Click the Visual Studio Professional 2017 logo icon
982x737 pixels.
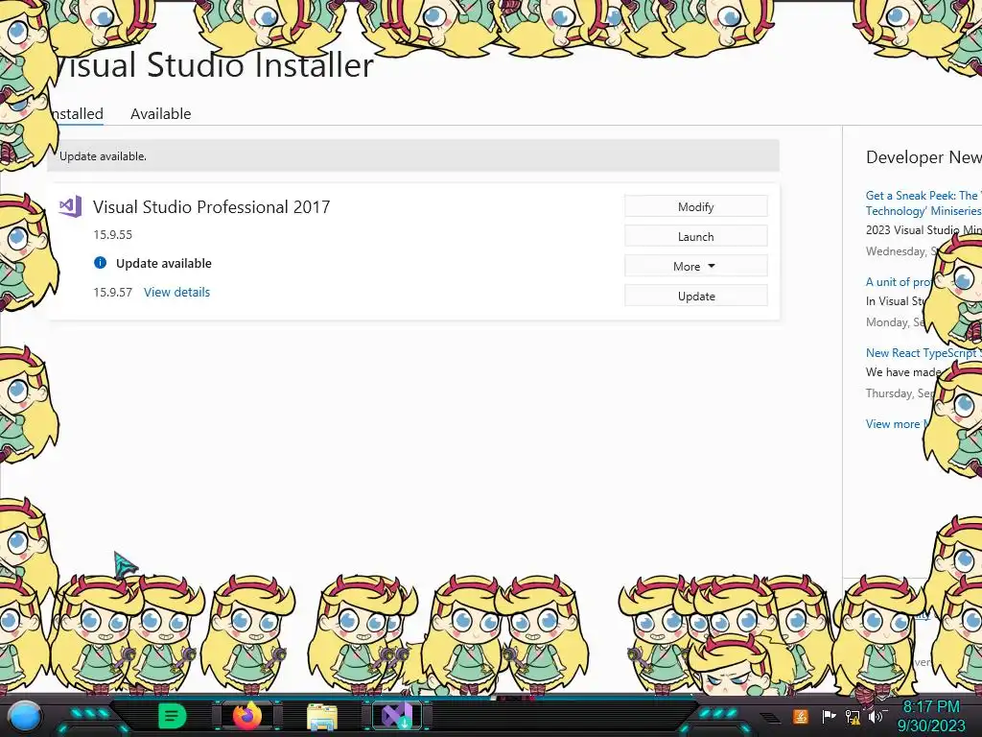pyautogui.click(x=70, y=206)
